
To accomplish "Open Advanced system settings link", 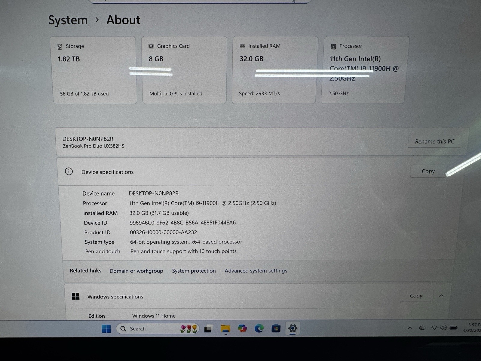I will [256, 271].
